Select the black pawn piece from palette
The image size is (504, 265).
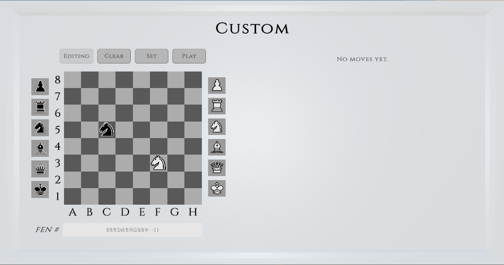40,87
